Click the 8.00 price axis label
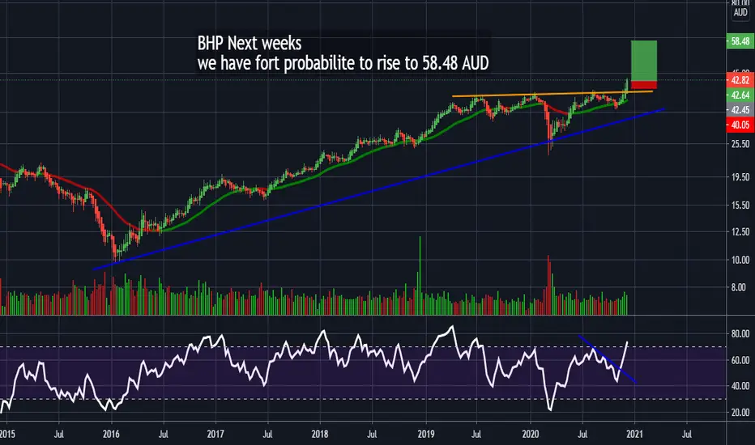This screenshot has width=755, height=445. 739,287
